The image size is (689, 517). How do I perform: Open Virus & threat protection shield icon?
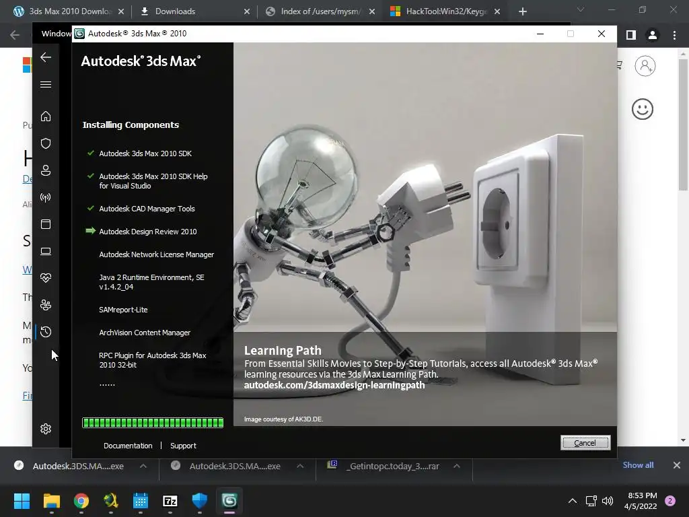click(46, 143)
